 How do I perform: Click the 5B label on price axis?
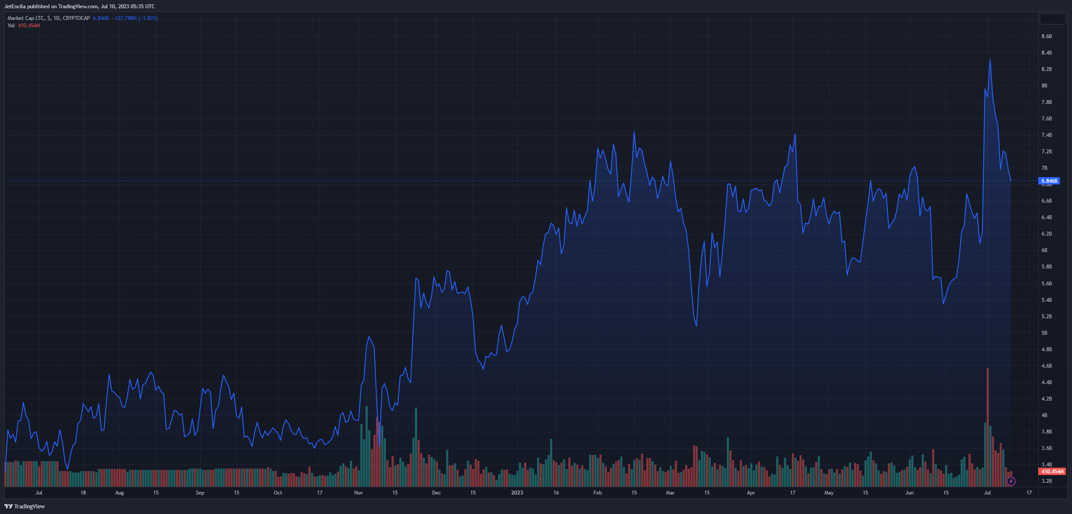point(1044,333)
